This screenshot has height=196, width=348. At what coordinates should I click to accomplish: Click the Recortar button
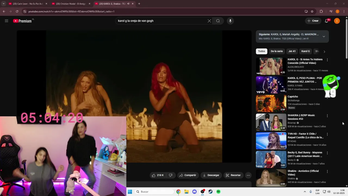click(x=233, y=175)
